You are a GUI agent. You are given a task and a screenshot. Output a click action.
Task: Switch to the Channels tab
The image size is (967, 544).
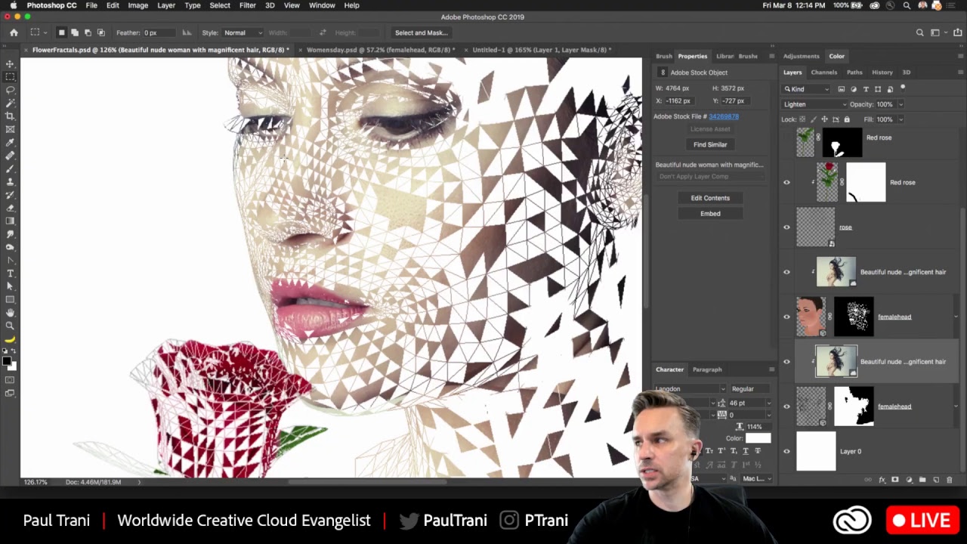[823, 73]
